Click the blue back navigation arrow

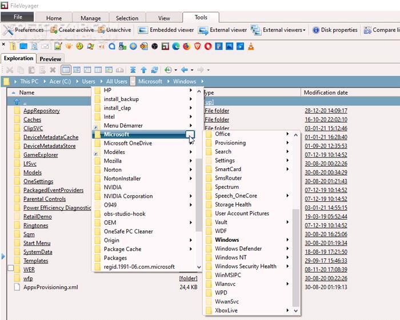tap(185, 70)
